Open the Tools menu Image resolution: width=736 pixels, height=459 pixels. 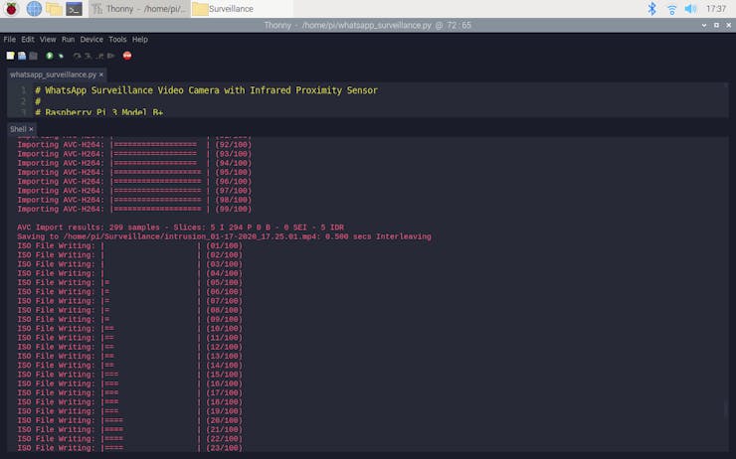click(117, 40)
